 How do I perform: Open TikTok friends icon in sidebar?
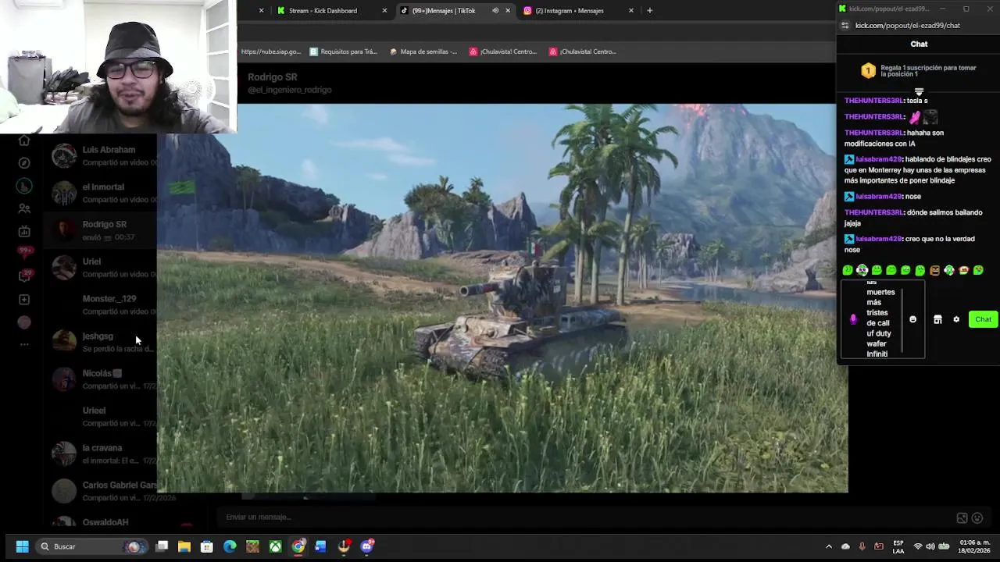coord(24,208)
